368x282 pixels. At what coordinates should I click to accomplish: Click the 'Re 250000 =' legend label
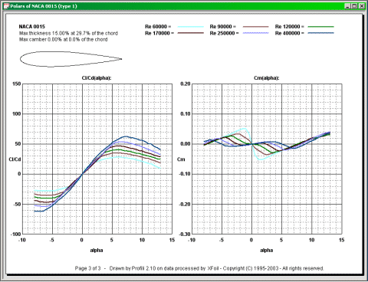tap(224, 33)
